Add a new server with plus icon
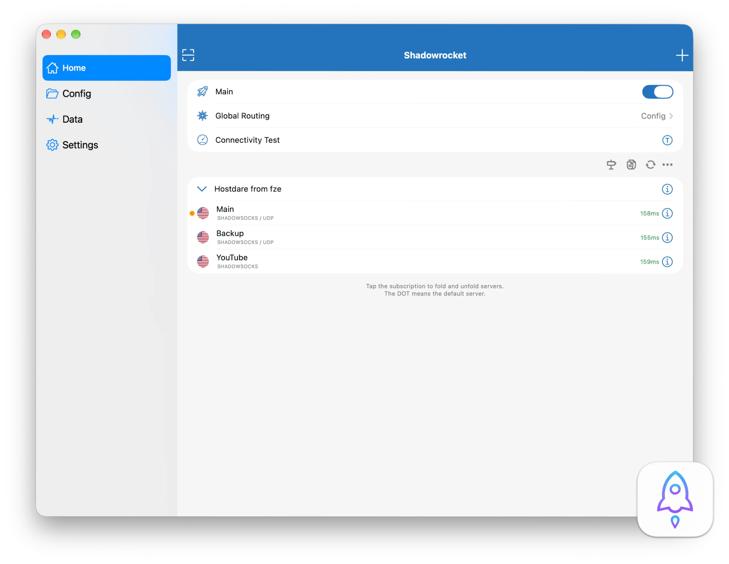Screen dimensions: 729x564 682,55
